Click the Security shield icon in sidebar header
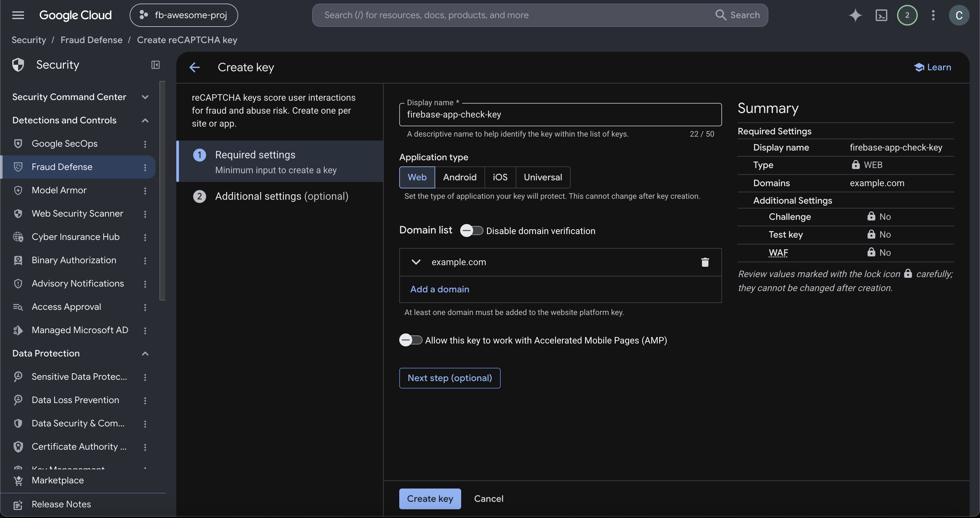The image size is (980, 518). point(18,65)
